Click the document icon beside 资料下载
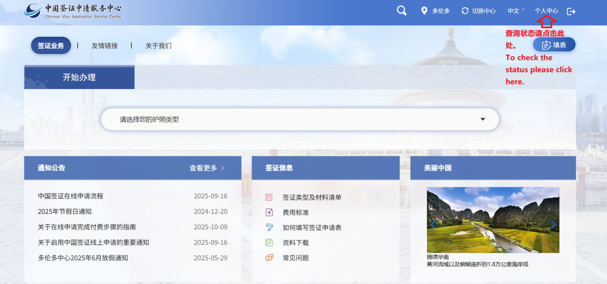Viewport: 607px width, 284px height. pos(269,242)
